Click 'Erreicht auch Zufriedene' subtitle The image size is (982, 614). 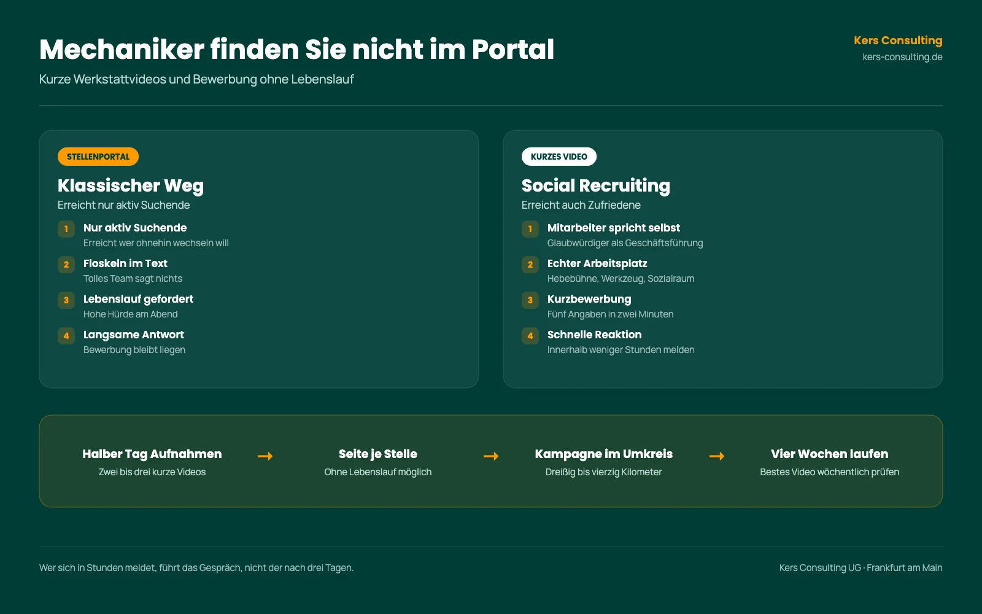coord(581,205)
